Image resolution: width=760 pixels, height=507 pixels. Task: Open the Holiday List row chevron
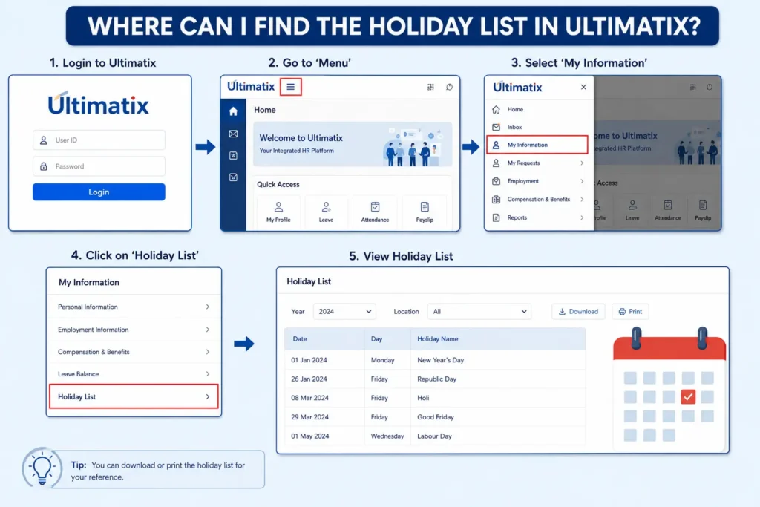coord(208,396)
